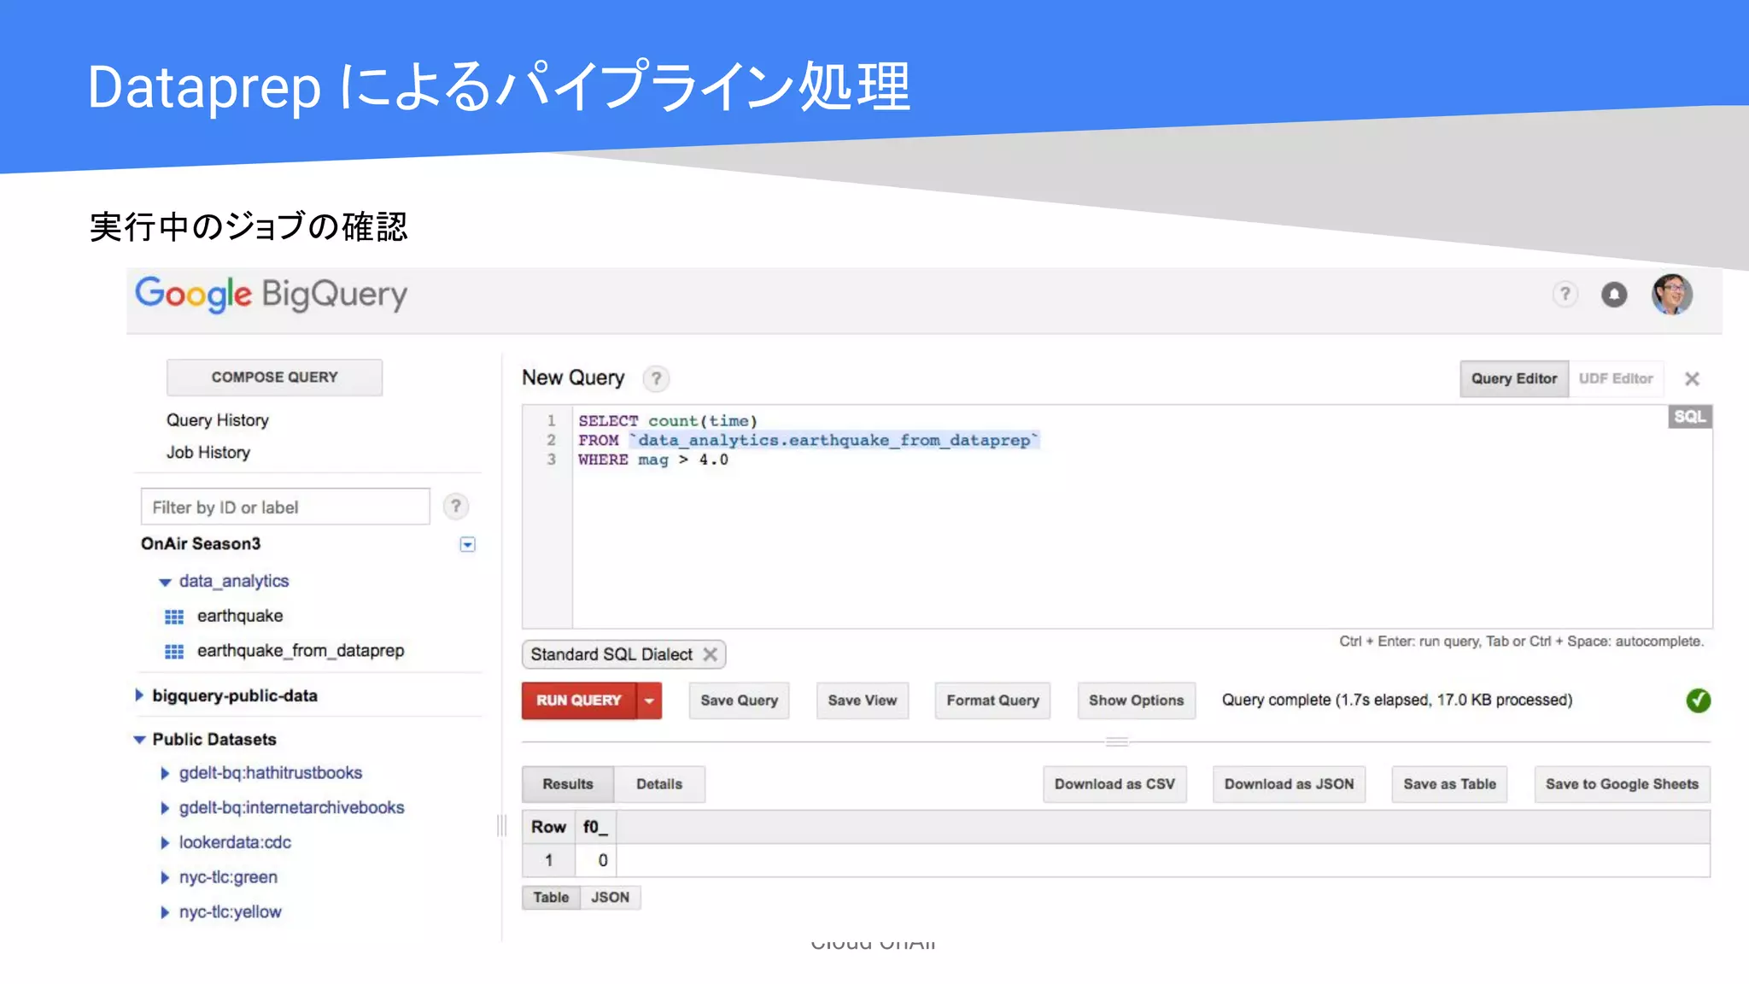Select the Results tab
Image resolution: width=1749 pixels, height=984 pixels.
click(568, 784)
